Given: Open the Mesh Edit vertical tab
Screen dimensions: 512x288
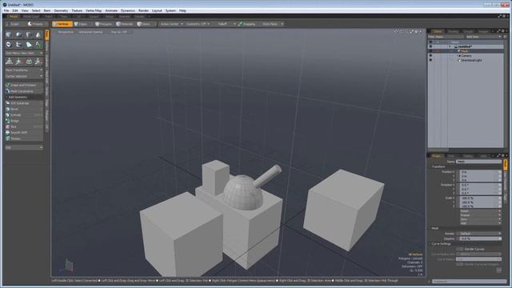Looking at the screenshot, I should (x=46, y=78).
